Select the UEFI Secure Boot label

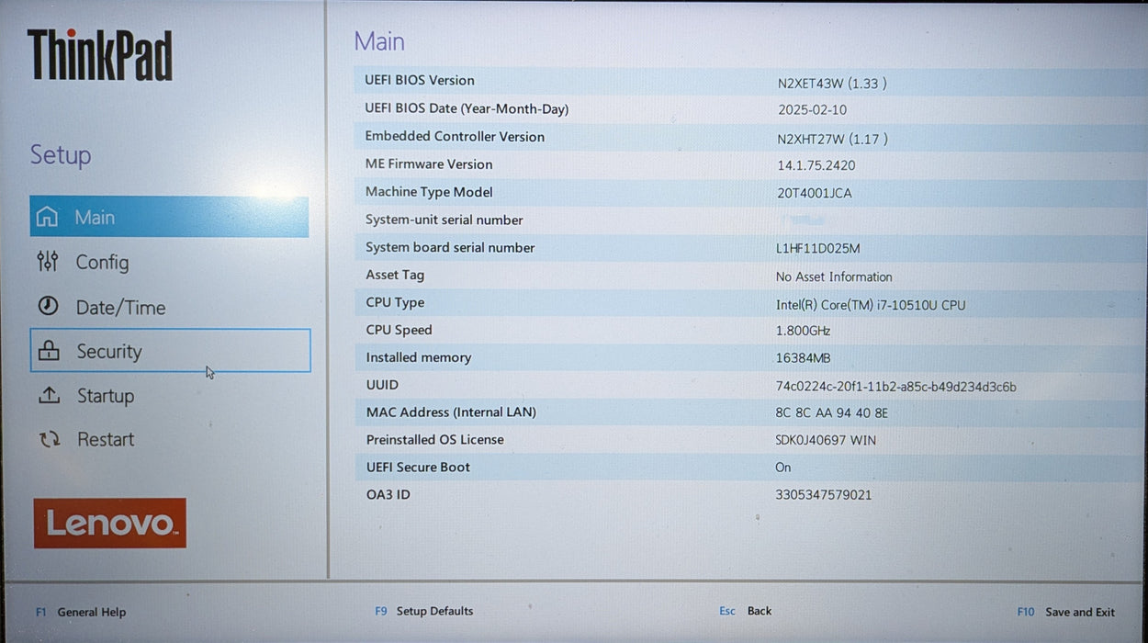pyautogui.click(x=418, y=467)
